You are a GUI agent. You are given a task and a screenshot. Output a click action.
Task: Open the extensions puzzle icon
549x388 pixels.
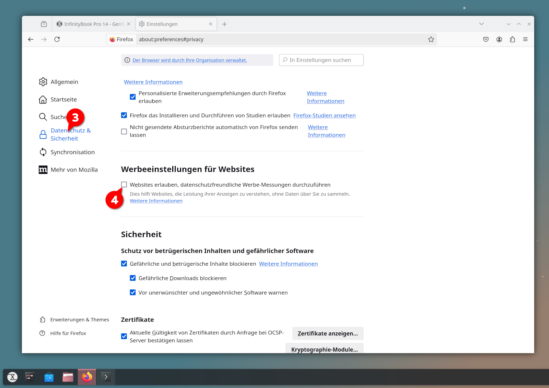point(512,39)
